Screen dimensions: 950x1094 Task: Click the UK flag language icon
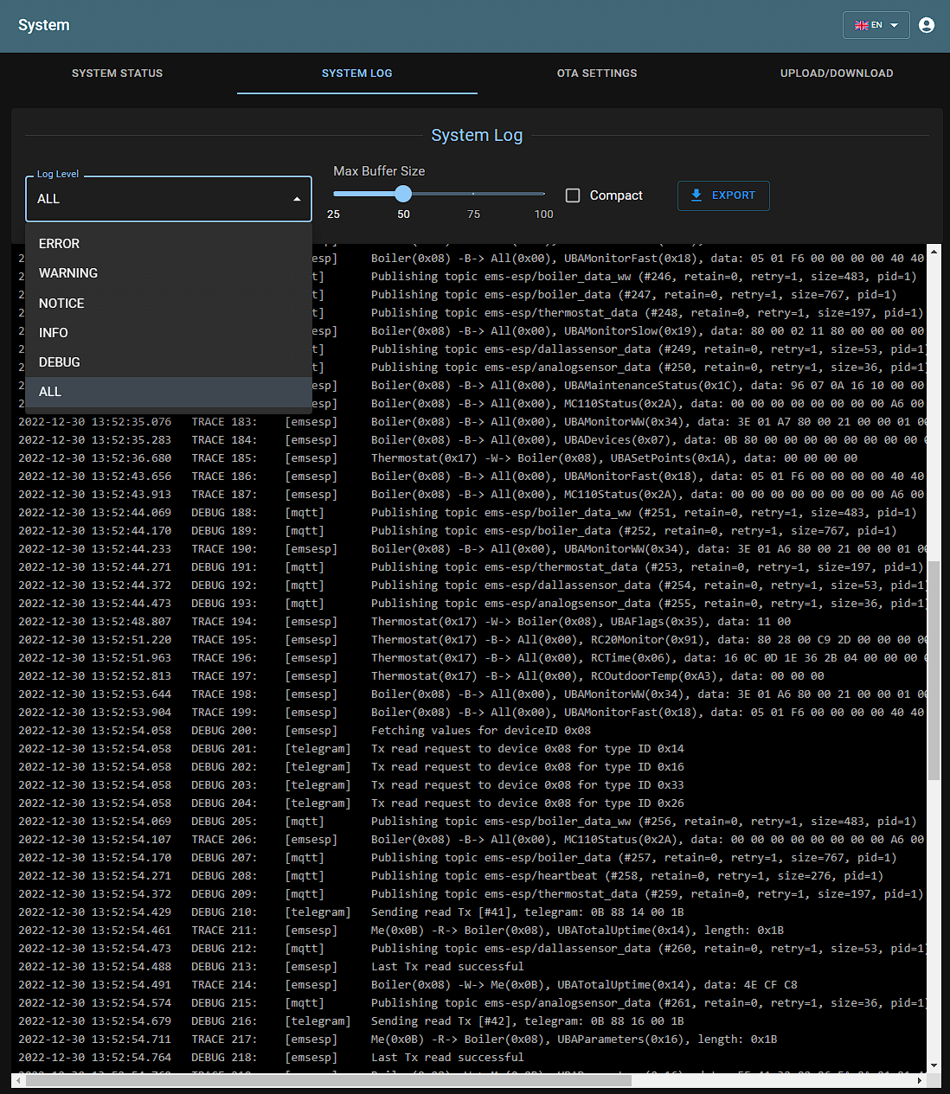coord(861,25)
